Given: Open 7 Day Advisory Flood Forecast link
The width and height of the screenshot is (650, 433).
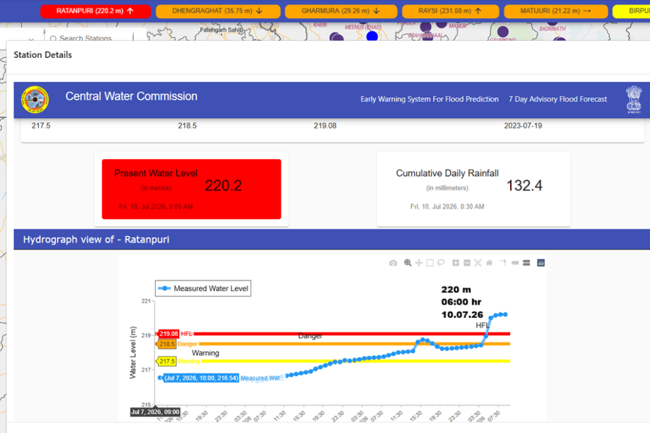Looking at the screenshot, I should tap(558, 99).
